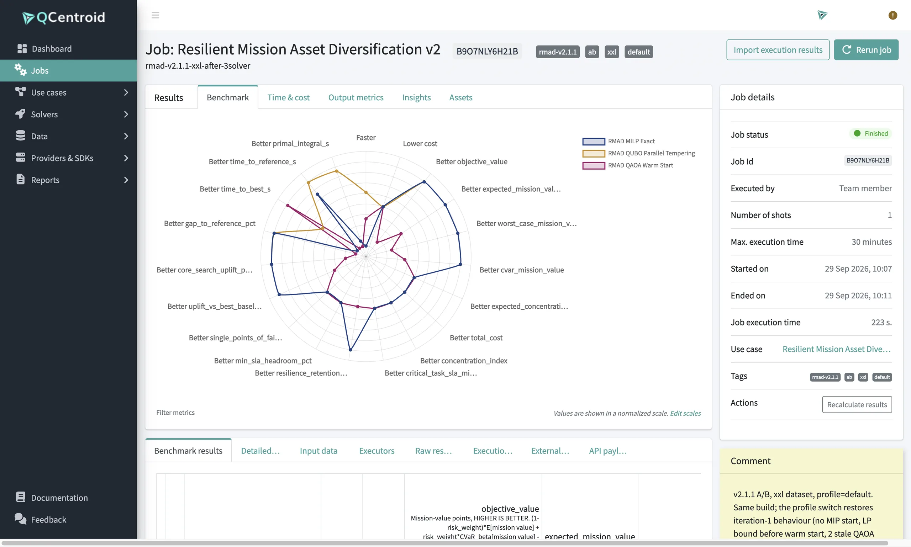Click the Import execution results button
911x547 pixels.
[778, 50]
